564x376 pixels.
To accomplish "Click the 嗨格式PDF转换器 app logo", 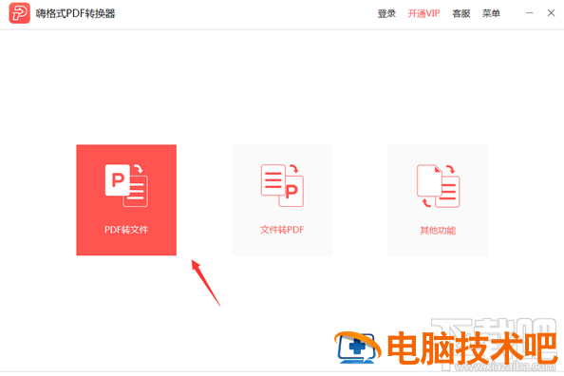I will 19,13.
